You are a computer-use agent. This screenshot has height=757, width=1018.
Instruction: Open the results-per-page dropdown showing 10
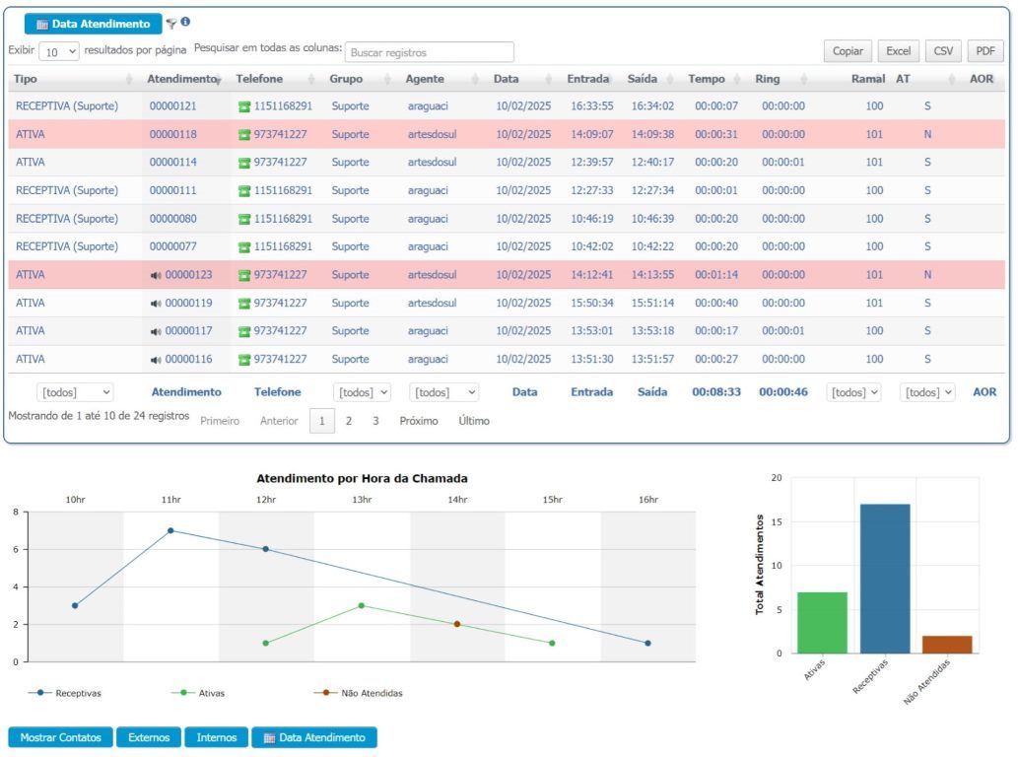point(60,51)
